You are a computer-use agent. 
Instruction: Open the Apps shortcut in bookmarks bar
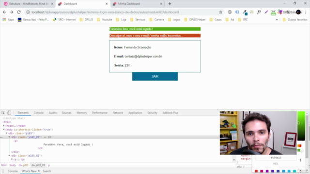click(8, 19)
